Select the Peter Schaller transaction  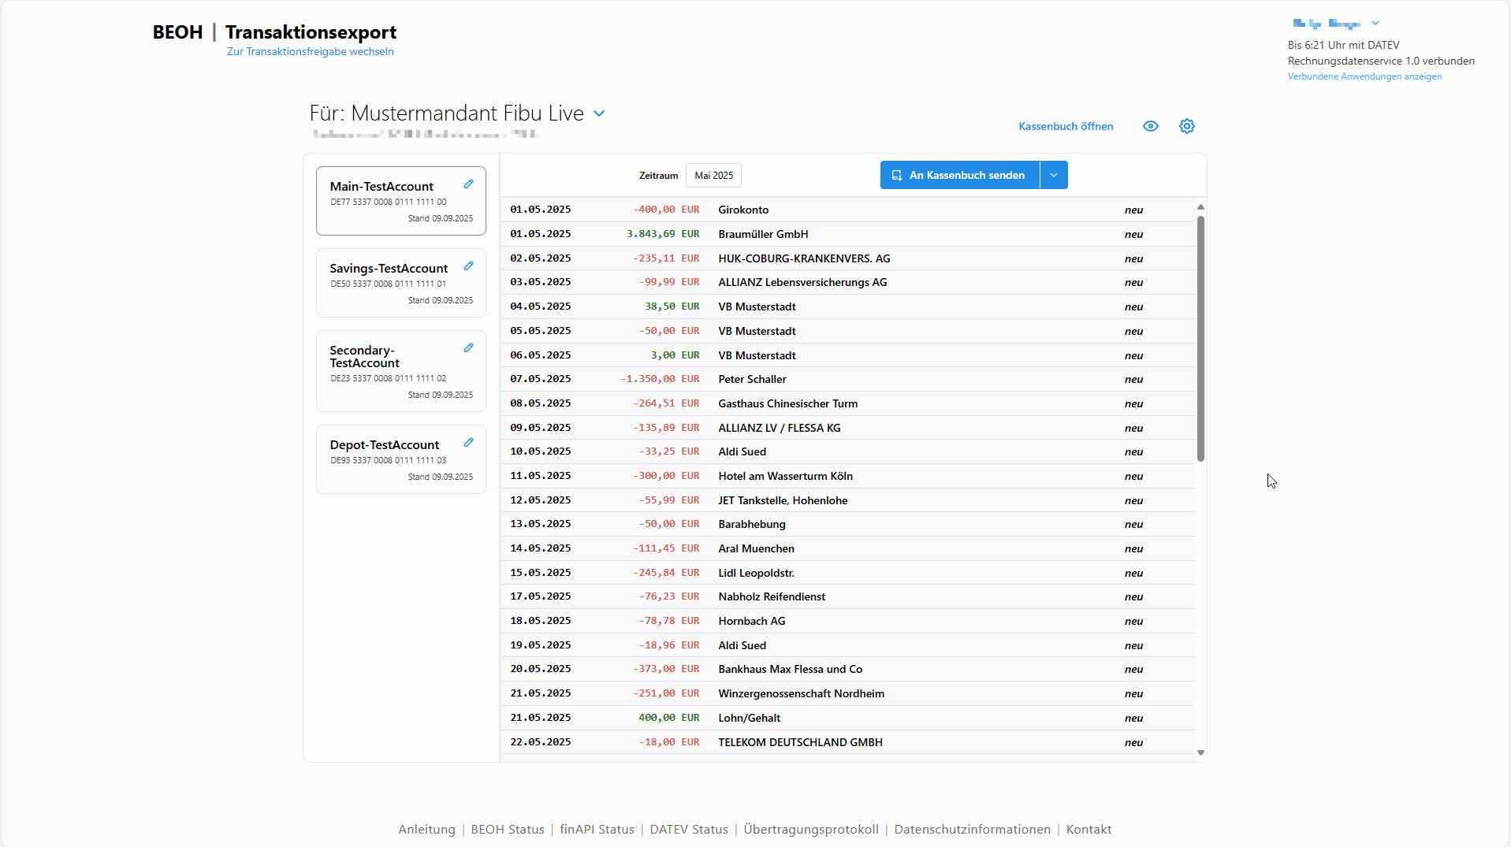point(847,379)
